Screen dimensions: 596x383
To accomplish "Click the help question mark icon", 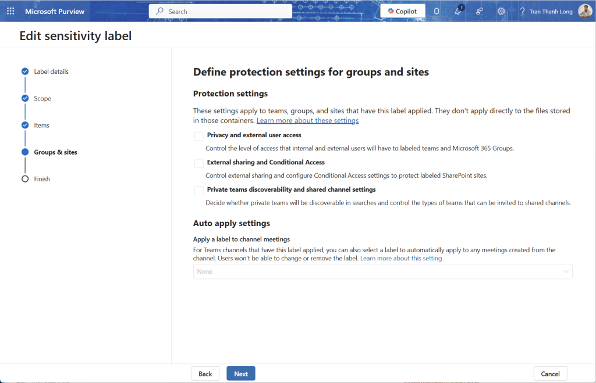I will 522,11.
